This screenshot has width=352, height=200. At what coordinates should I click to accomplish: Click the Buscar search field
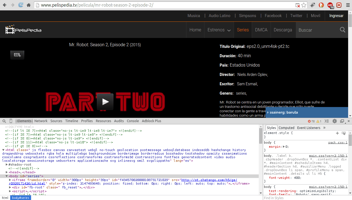pos(316,30)
